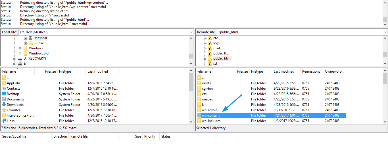The height and width of the screenshot is (162, 388).
Task: Click the D: (RECOVERY) drive icon
Action: 20,58
